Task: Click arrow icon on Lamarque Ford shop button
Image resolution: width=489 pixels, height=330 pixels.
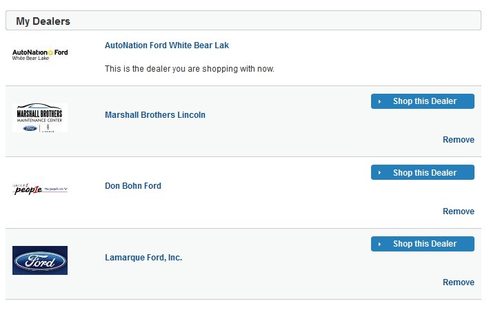Action: 379,244
